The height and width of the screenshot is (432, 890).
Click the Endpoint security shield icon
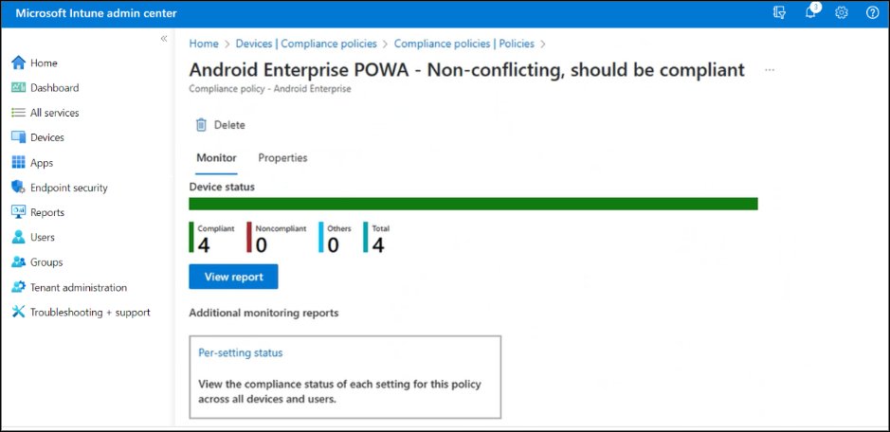click(18, 188)
